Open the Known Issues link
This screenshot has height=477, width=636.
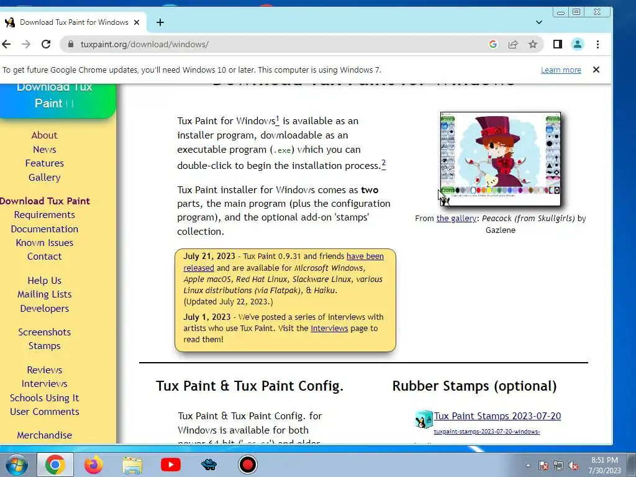tap(45, 243)
